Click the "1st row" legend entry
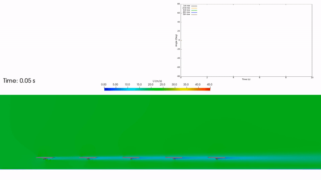This screenshot has height=180, width=321. point(187,6)
